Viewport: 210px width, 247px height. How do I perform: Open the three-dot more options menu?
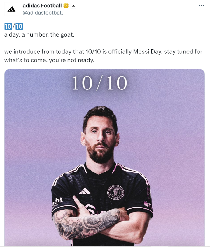201,6
